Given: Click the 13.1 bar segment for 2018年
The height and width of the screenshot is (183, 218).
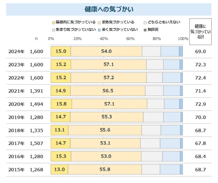Looking at the screenshot, I should coord(60,130).
